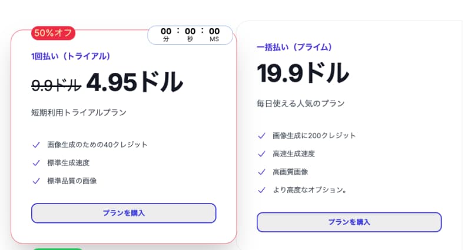
Task: Click the checkmark beside 高速生成速度
Action: click(261, 154)
